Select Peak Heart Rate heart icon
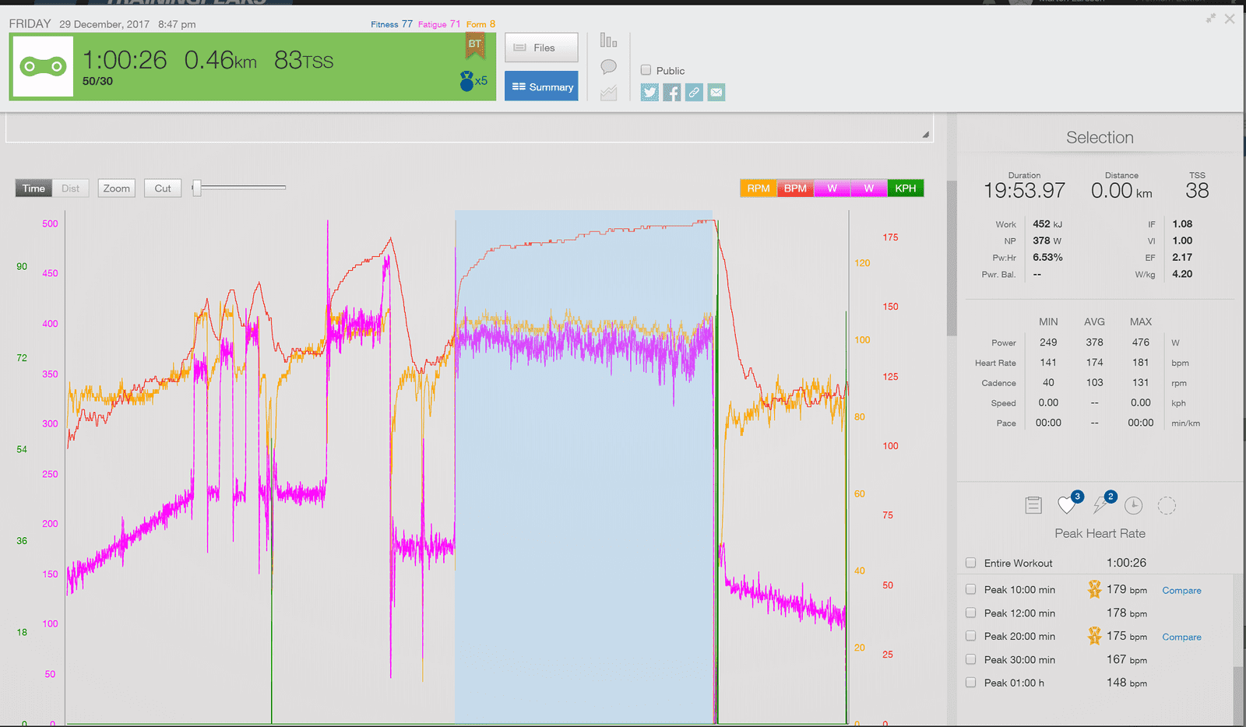This screenshot has width=1246, height=727. (1068, 504)
